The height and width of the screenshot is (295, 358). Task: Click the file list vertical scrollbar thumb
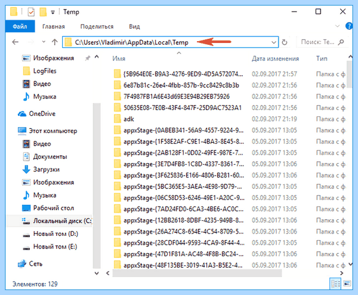350,75
